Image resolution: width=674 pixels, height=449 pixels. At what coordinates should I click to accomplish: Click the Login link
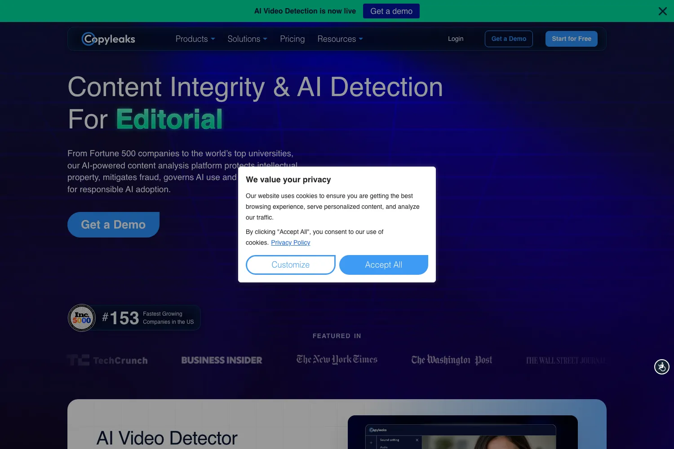tap(456, 39)
